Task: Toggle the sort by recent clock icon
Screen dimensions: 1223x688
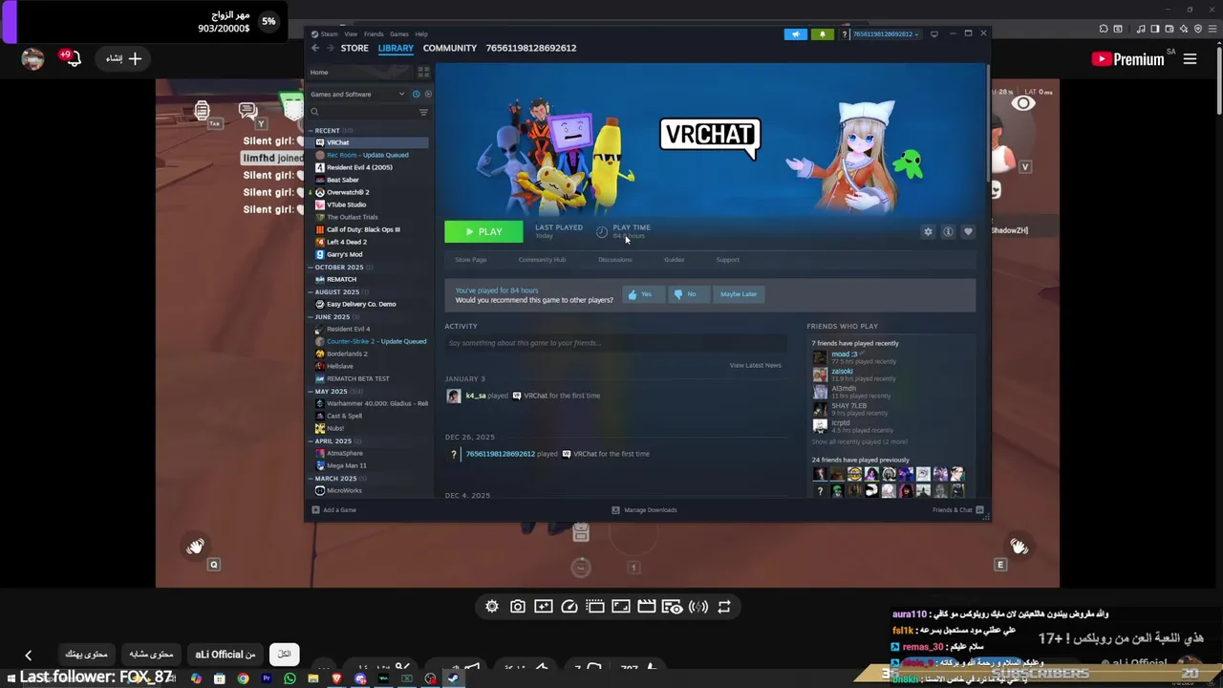Action: pos(416,94)
